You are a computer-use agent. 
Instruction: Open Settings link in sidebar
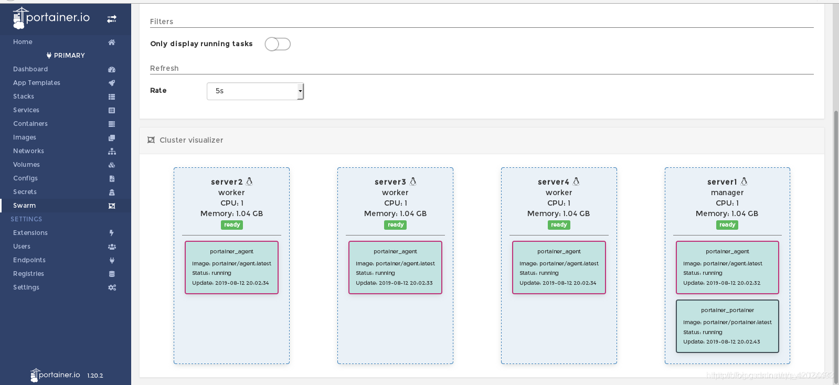point(26,287)
